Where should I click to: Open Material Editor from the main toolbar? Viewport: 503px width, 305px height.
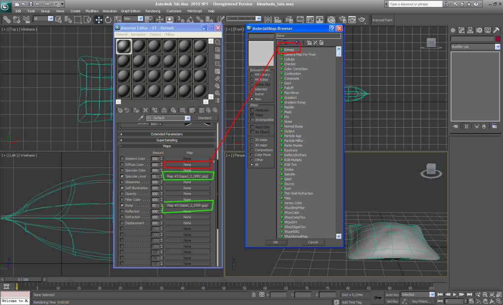[331, 20]
